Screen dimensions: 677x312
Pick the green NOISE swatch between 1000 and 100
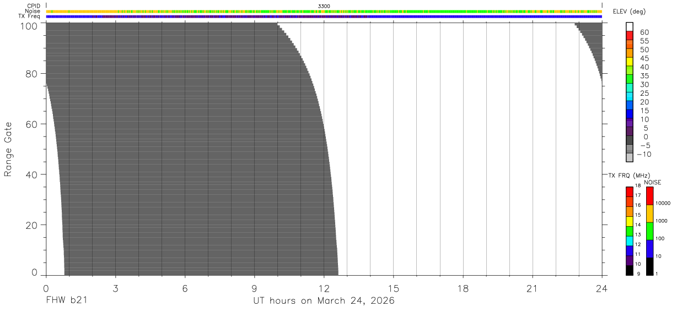[x=649, y=231]
